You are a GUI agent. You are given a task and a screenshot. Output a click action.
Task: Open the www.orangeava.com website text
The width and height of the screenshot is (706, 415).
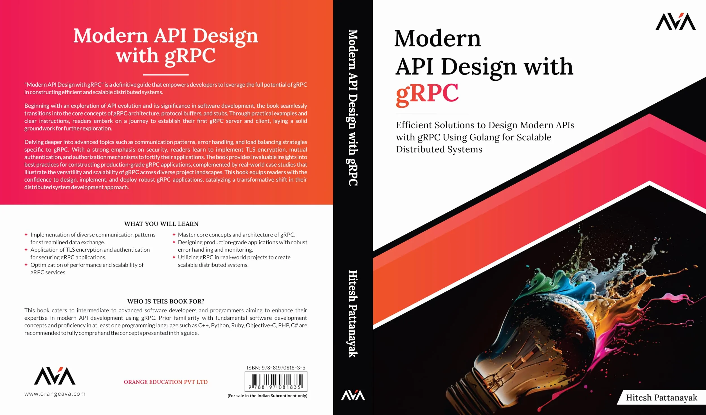55,394
